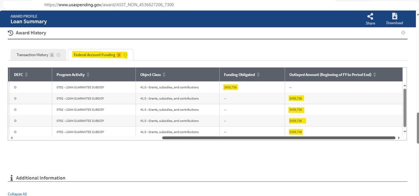Viewport: 419px width, 196px height.
Task: Click info icon on Federal Account Funding tab
Action: click(125, 55)
